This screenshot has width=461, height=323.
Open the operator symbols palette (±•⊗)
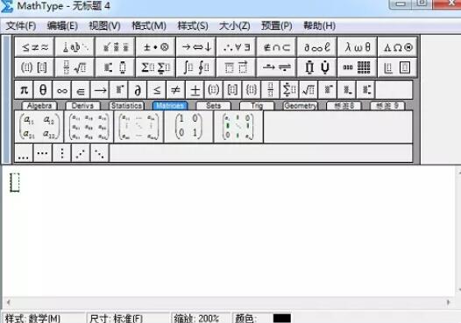click(155, 47)
